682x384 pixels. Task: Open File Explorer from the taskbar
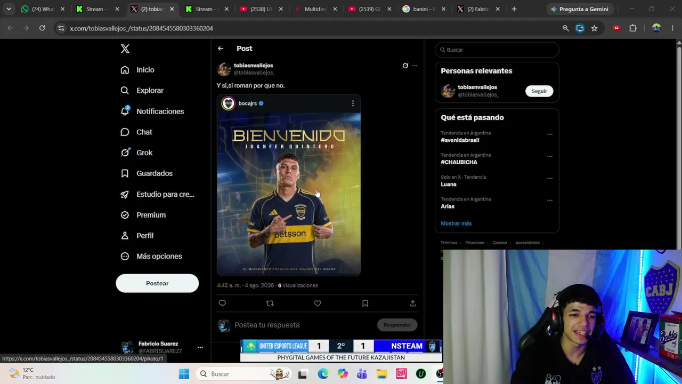pos(381,374)
